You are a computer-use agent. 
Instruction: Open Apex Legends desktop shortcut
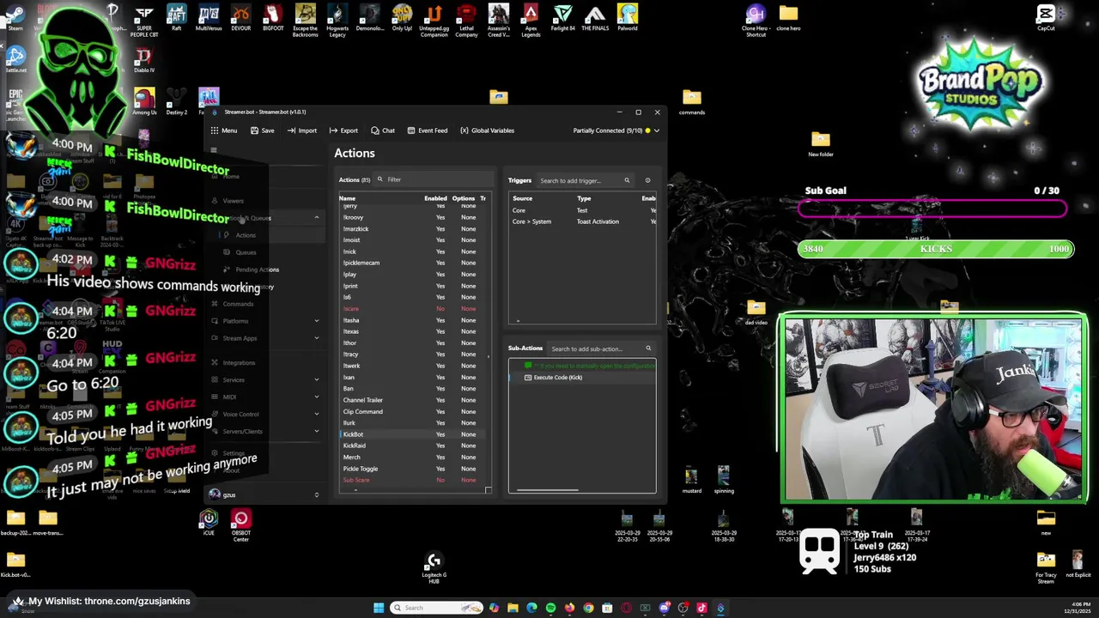pyautogui.click(x=531, y=20)
